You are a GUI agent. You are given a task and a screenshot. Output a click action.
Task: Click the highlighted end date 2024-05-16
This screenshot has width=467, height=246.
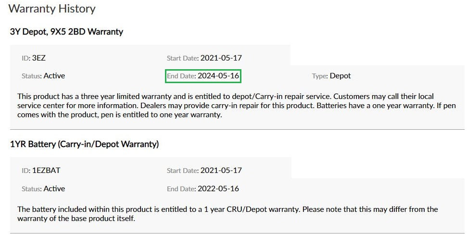point(218,76)
